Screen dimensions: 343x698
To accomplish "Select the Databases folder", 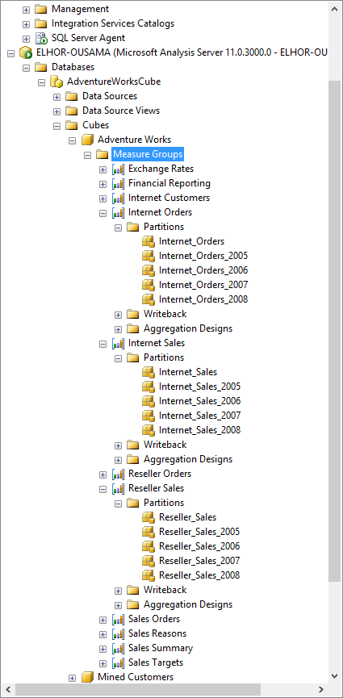I will 73,67.
